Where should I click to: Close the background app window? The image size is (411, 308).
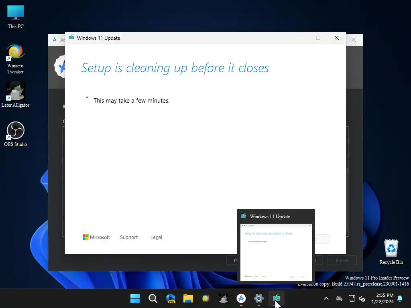point(354,40)
